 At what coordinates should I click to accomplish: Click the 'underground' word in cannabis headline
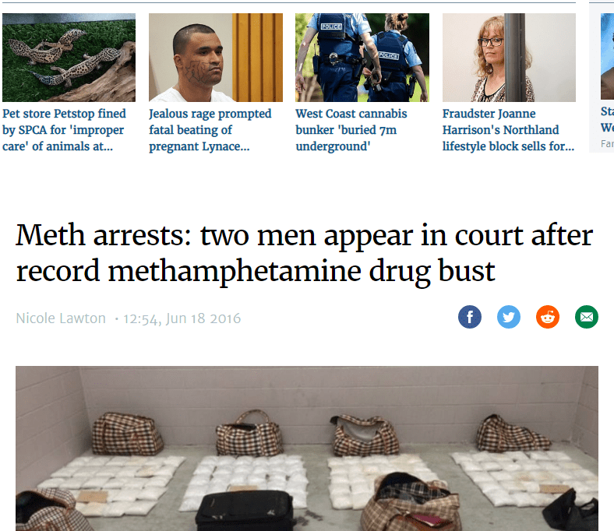coord(333,146)
